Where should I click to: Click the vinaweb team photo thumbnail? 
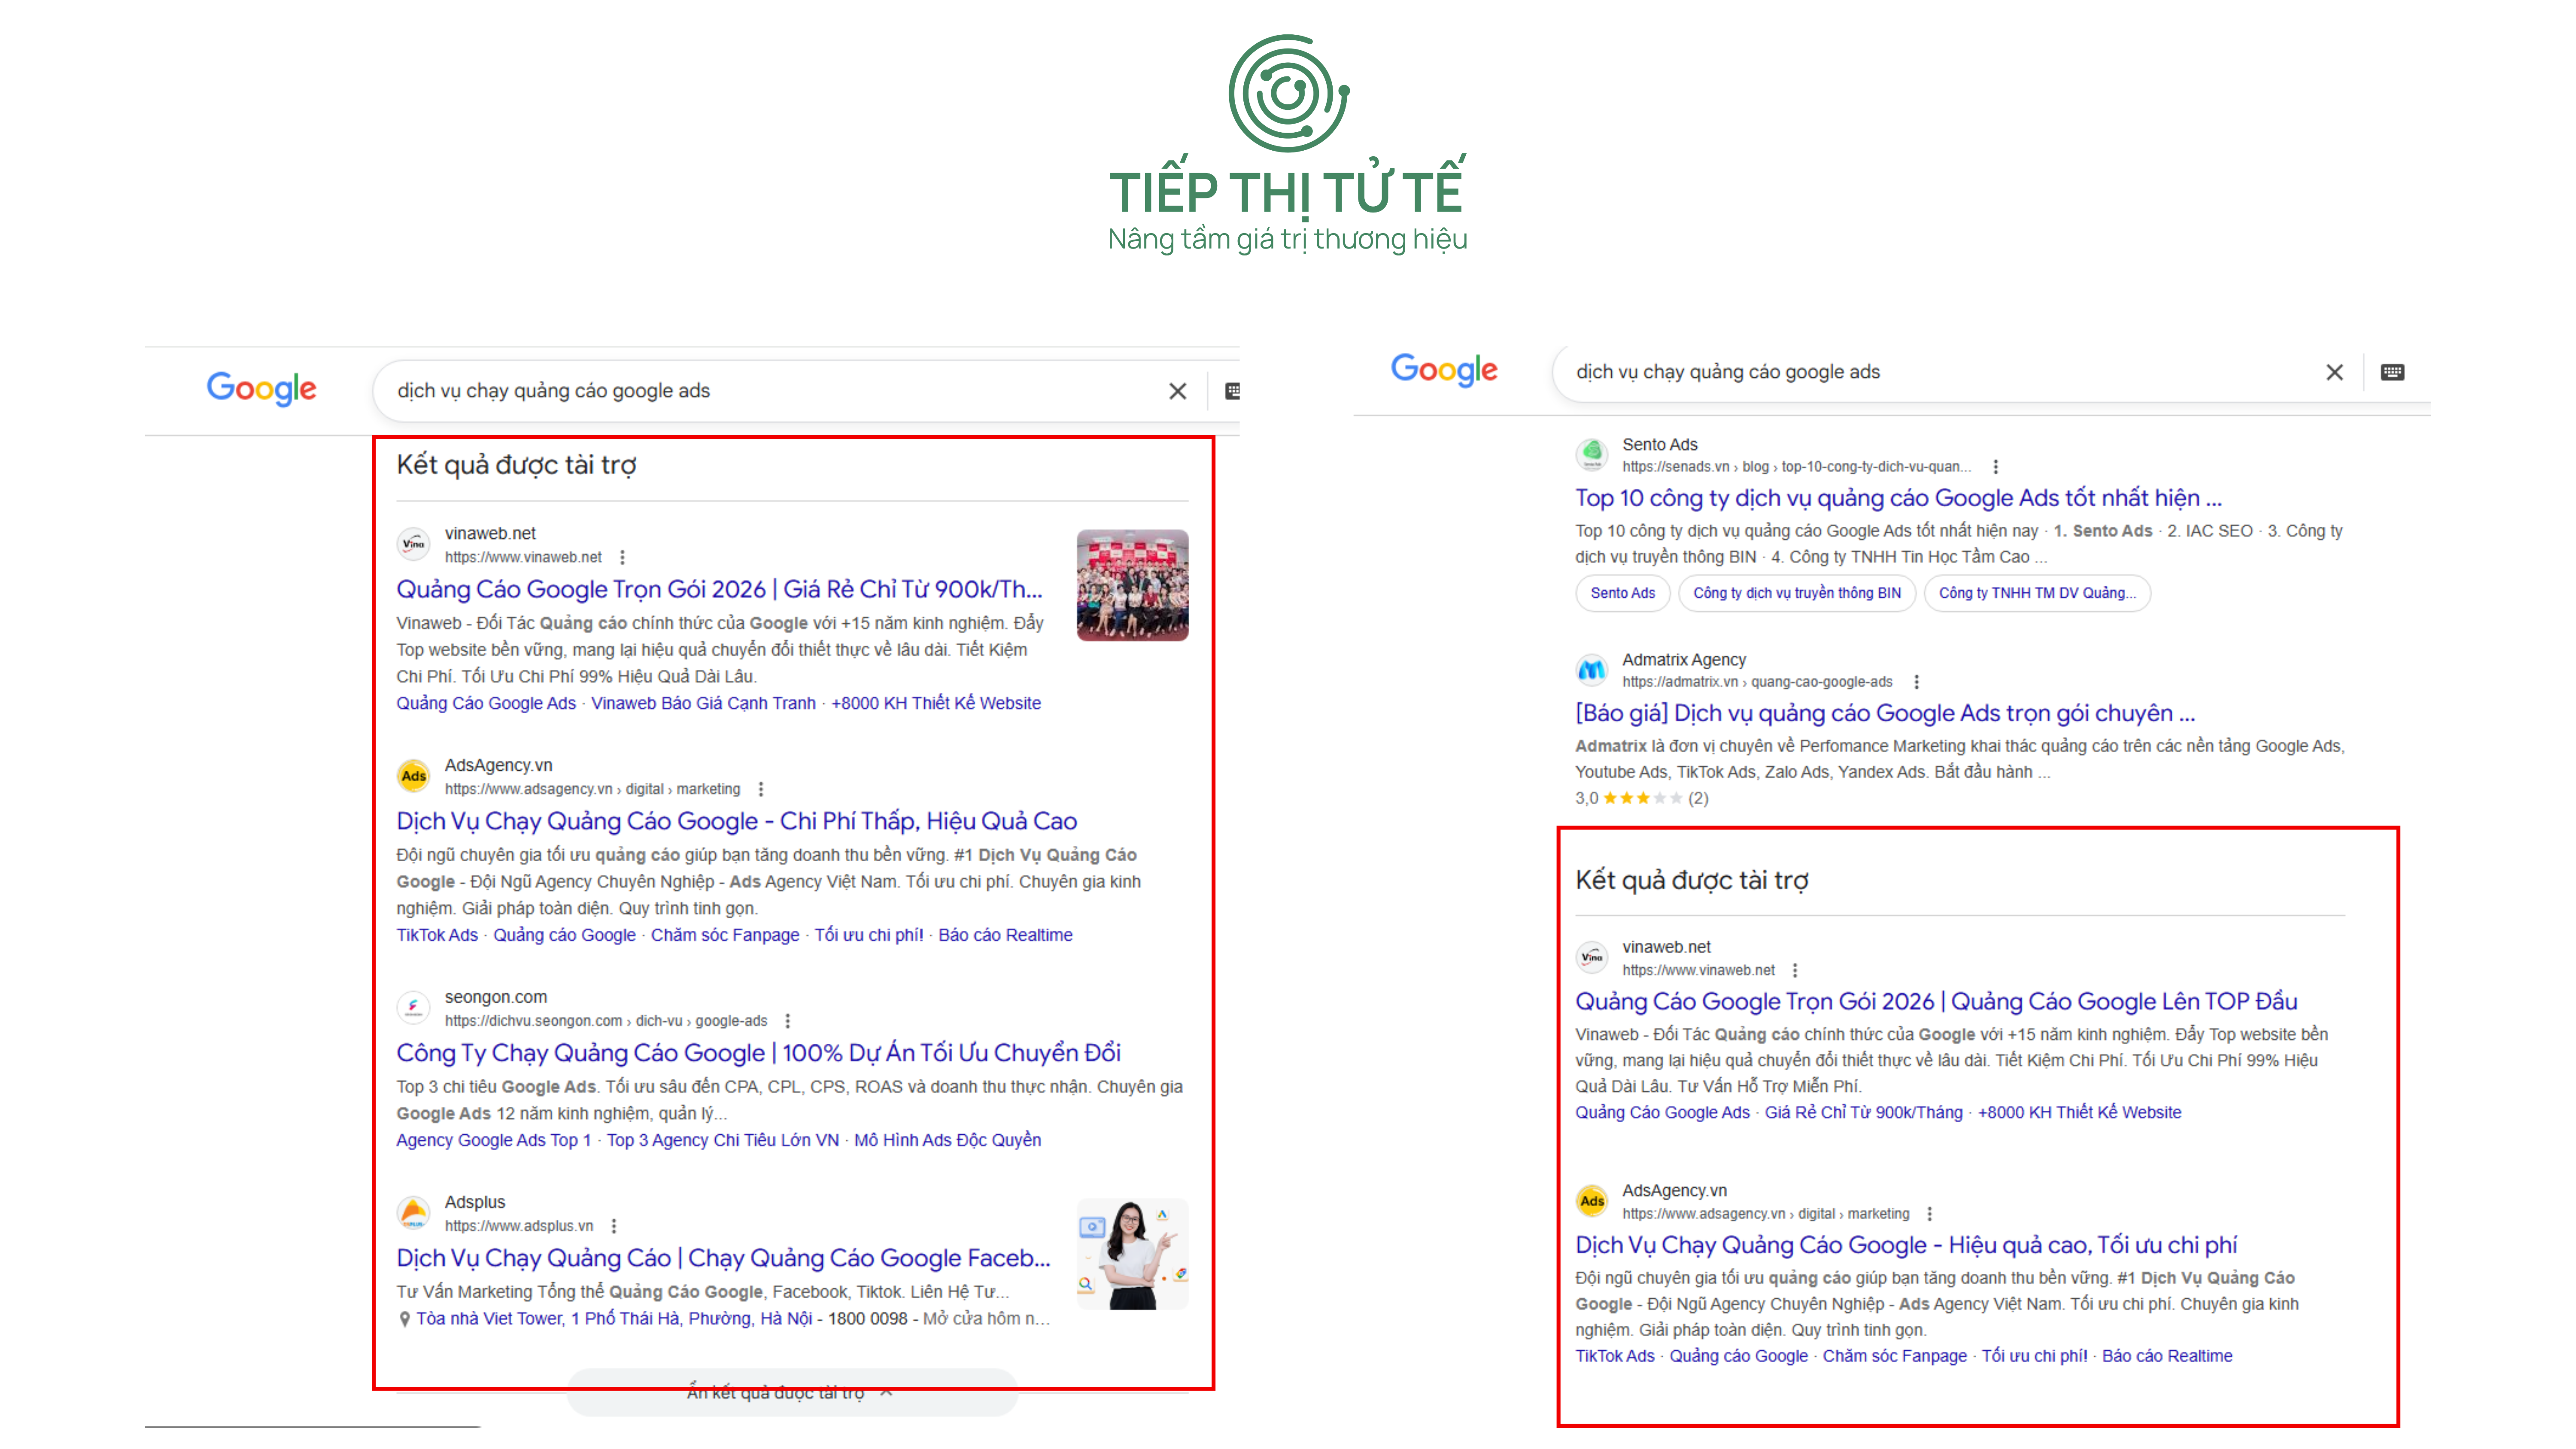[x=1132, y=585]
